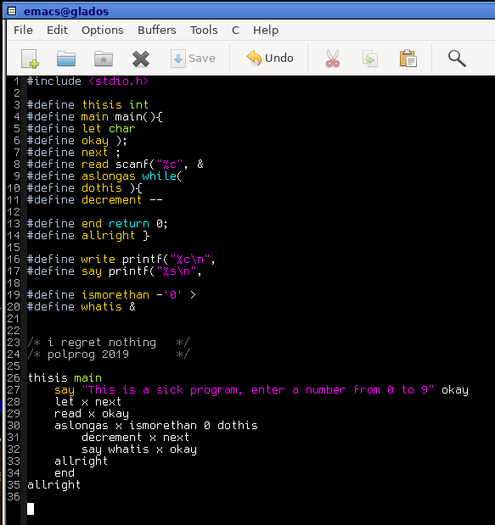Open the File menu
Viewport: 495px width, 525px height.
pos(23,31)
